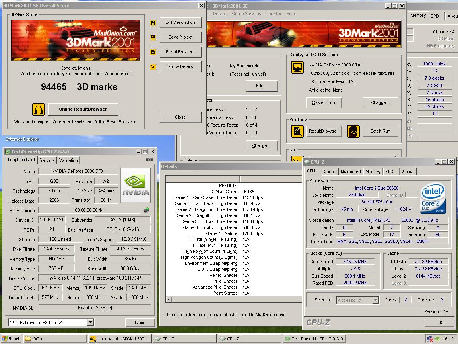Click the Internet Explorer desktop label
The width and height of the screenshot is (458, 344).
point(23,139)
